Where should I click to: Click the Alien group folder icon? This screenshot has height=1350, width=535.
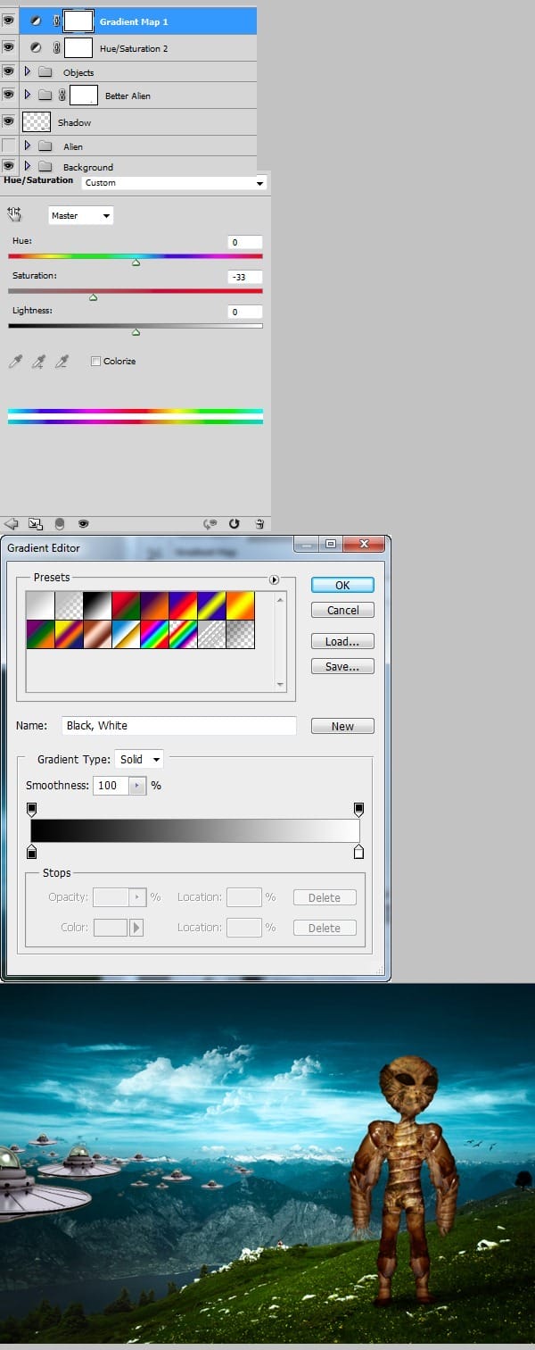click(45, 146)
